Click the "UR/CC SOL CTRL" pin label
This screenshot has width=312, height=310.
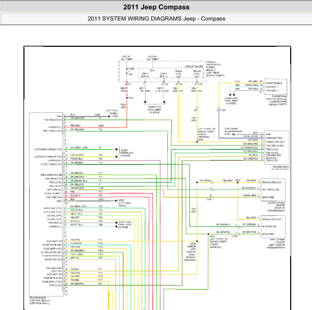(x=53, y=208)
